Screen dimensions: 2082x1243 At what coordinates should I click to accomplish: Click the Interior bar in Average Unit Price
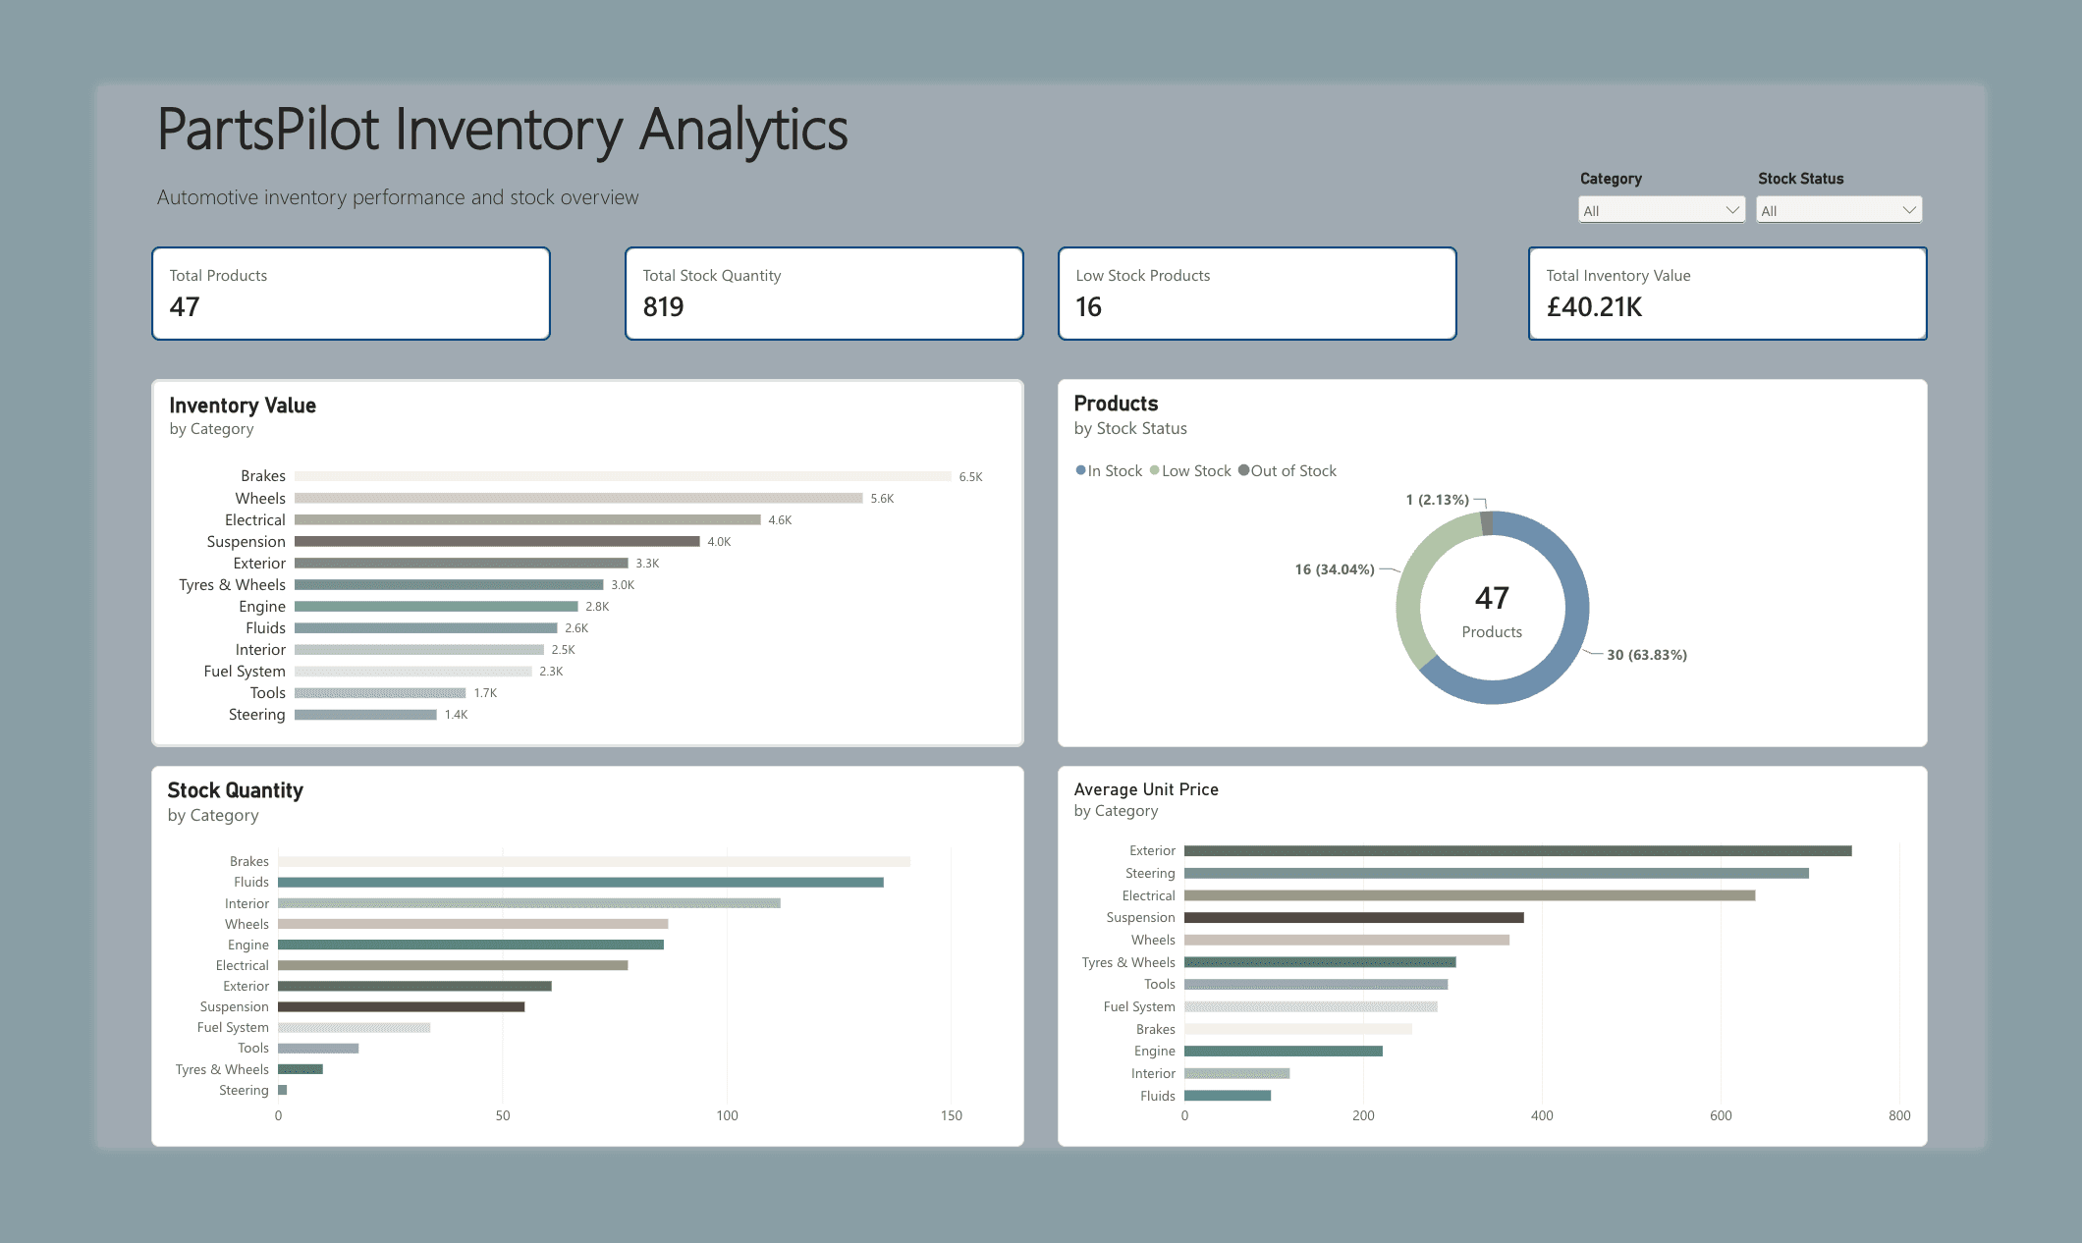1236,1073
